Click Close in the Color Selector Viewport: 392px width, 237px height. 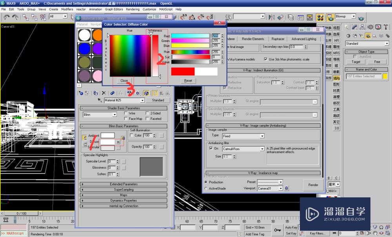coord(123,80)
